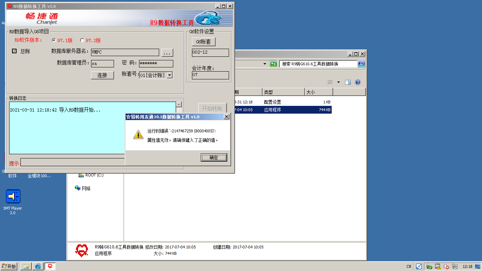Click the warning icon in the error dialog
The image size is (482, 271).
[138, 134]
